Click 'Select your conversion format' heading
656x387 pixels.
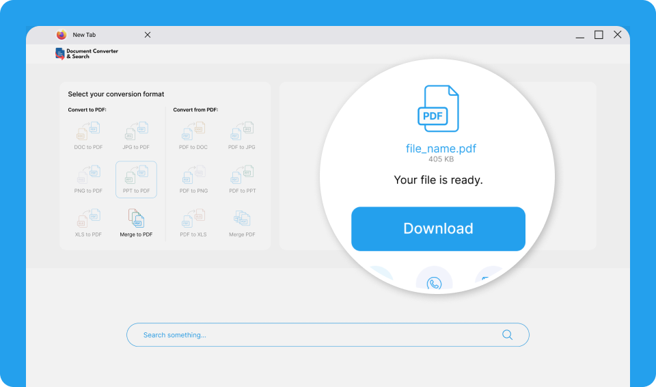click(116, 94)
